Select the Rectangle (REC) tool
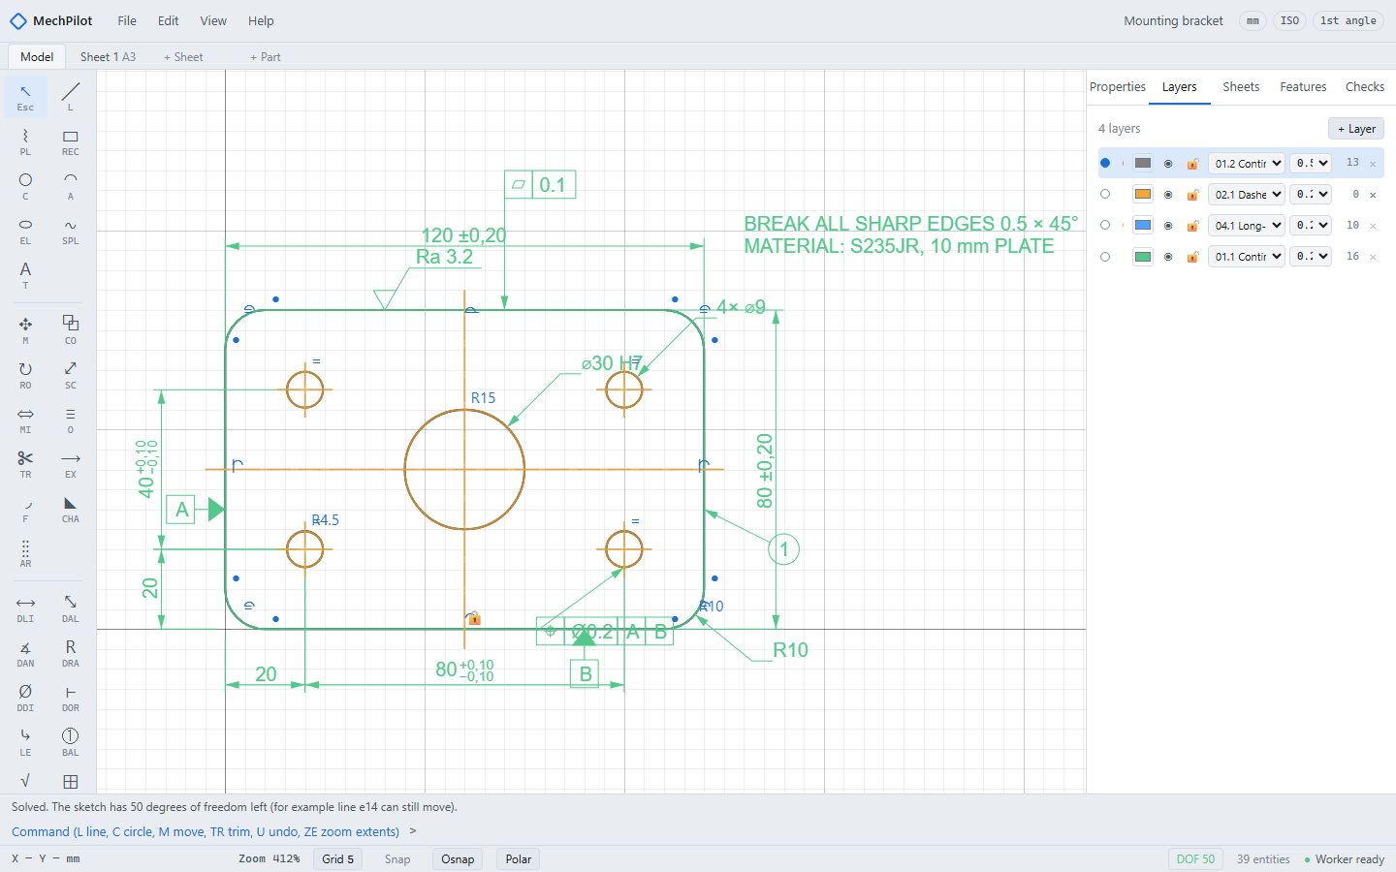 [71, 141]
